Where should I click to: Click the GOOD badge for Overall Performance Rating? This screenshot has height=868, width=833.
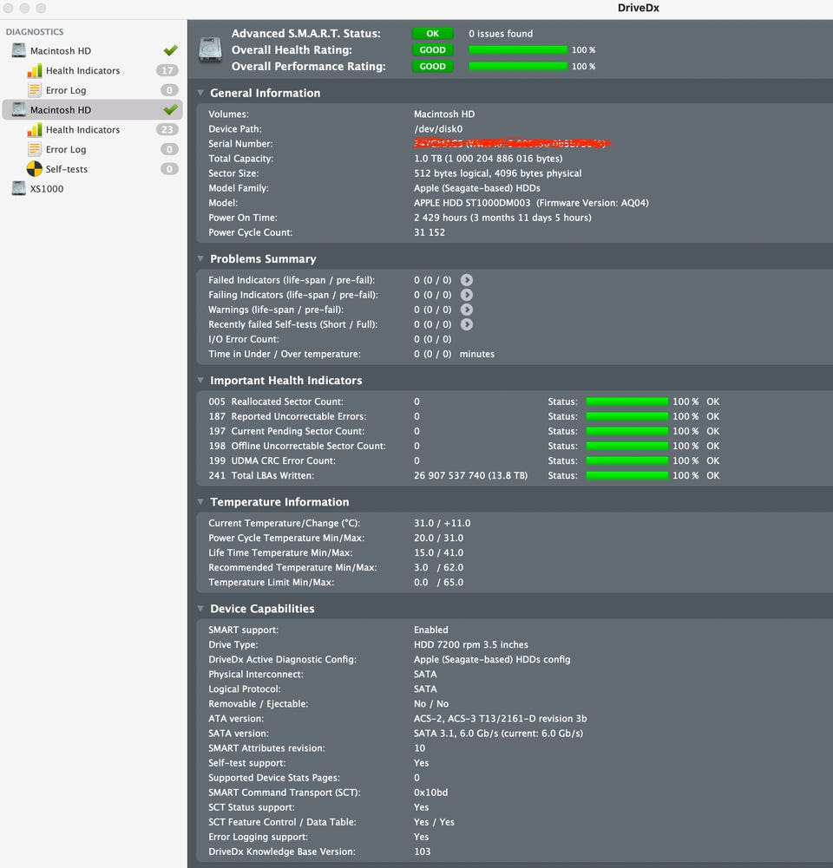point(433,66)
